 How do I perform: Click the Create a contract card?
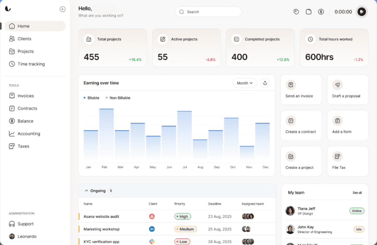pos(301,126)
